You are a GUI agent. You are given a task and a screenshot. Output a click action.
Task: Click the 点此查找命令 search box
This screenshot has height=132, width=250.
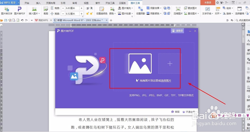click(x=243, y=20)
